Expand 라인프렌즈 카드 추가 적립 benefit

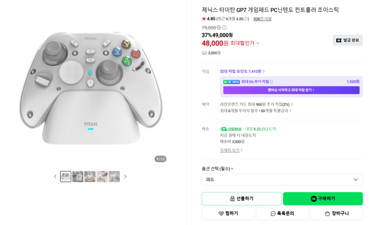coord(256,104)
